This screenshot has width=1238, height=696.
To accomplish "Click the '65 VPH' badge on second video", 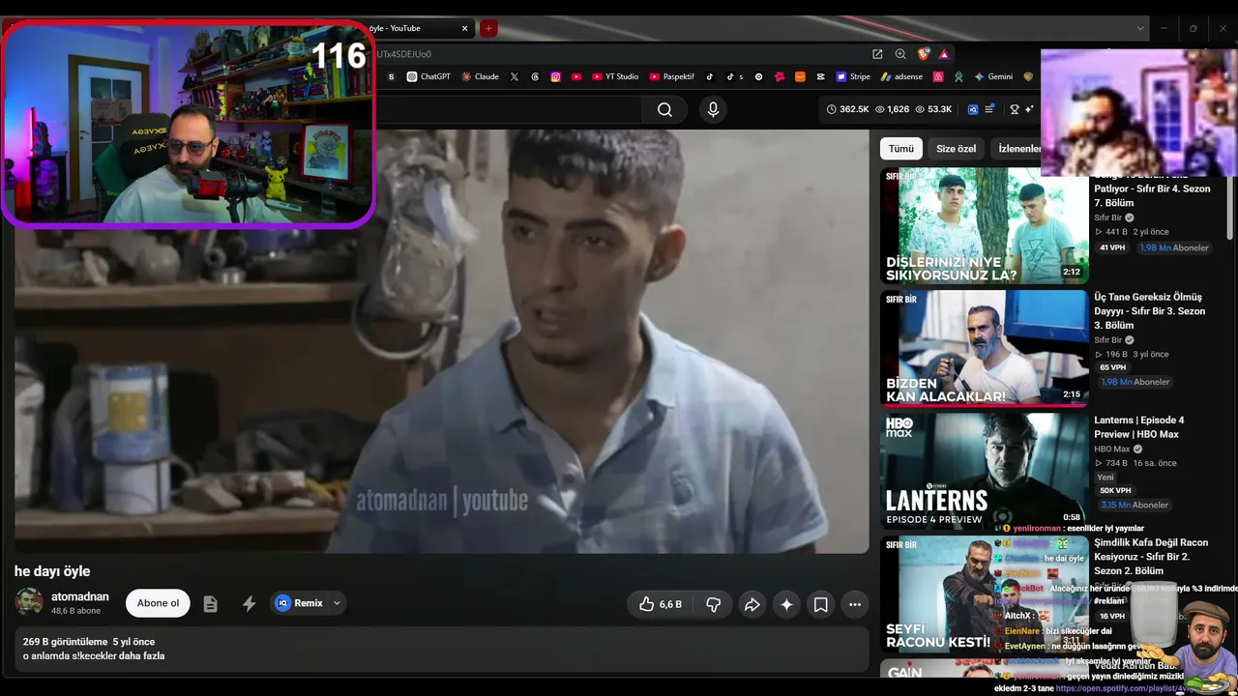I will [x=1112, y=367].
